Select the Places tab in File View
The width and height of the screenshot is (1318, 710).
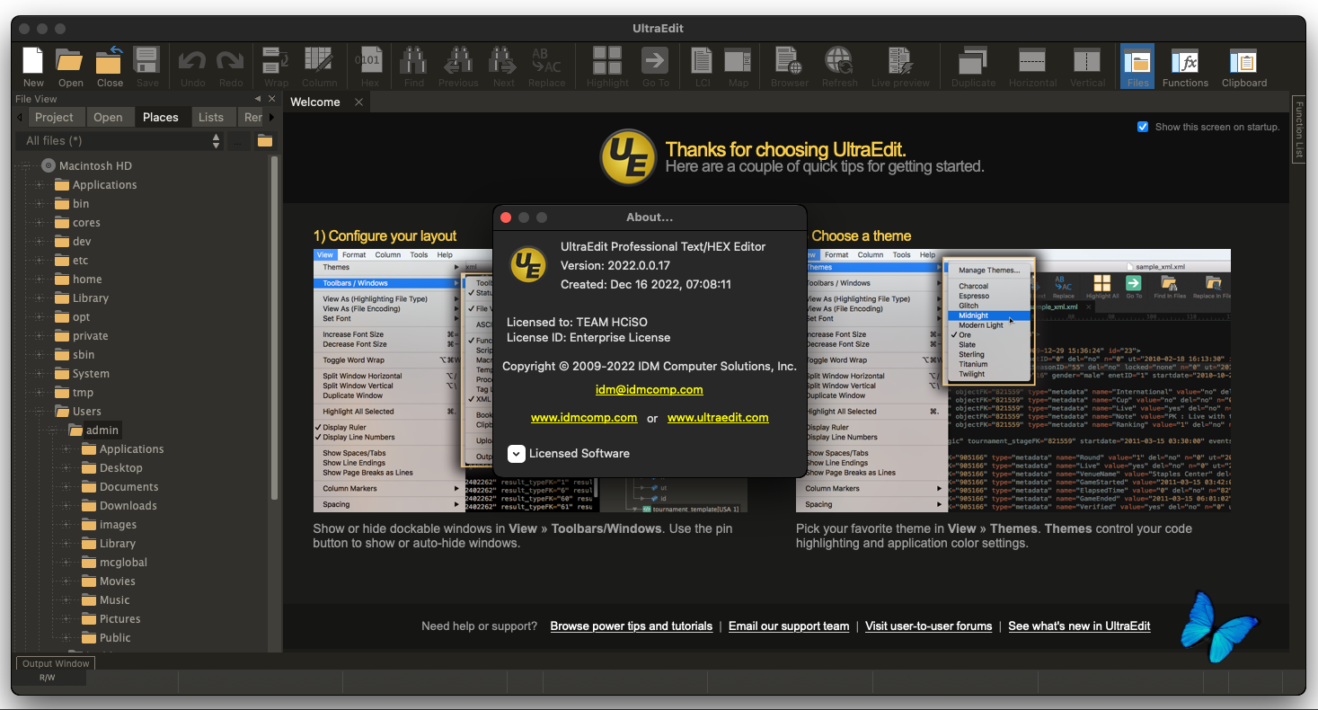pos(161,118)
